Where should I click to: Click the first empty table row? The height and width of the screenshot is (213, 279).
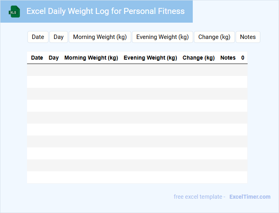(x=137, y=70)
